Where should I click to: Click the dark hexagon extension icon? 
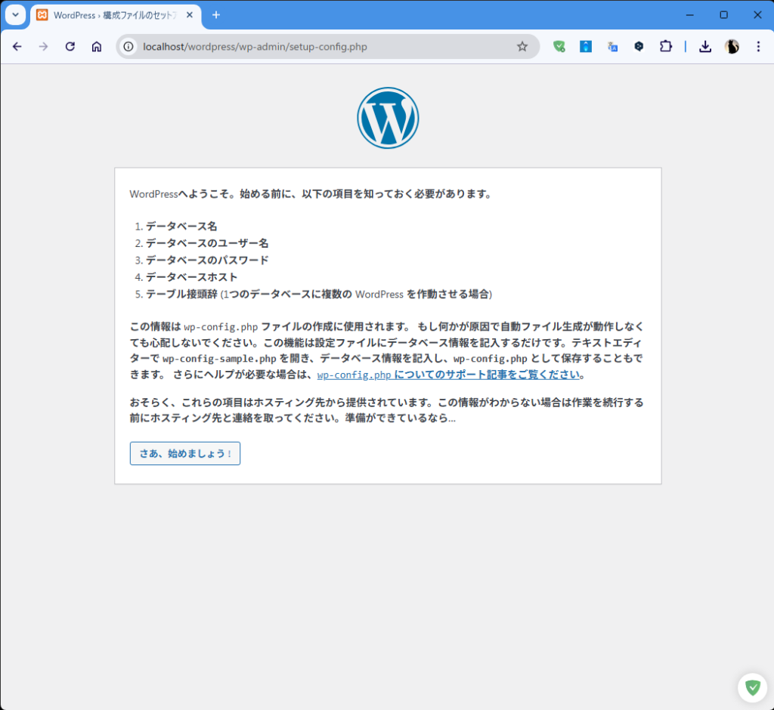point(639,47)
